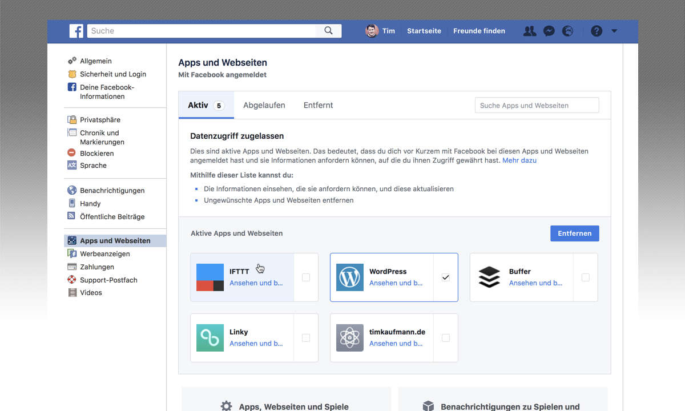The height and width of the screenshot is (411, 685).
Task: Open the Mehr dazu link
Action: click(519, 160)
